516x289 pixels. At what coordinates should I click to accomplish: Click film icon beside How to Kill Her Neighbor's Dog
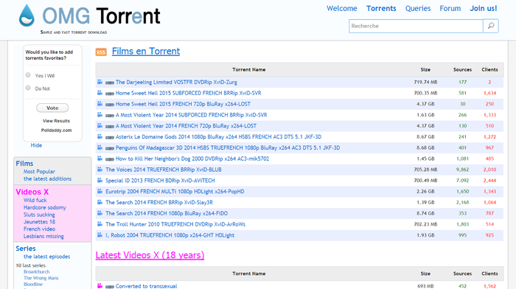(x=100, y=159)
